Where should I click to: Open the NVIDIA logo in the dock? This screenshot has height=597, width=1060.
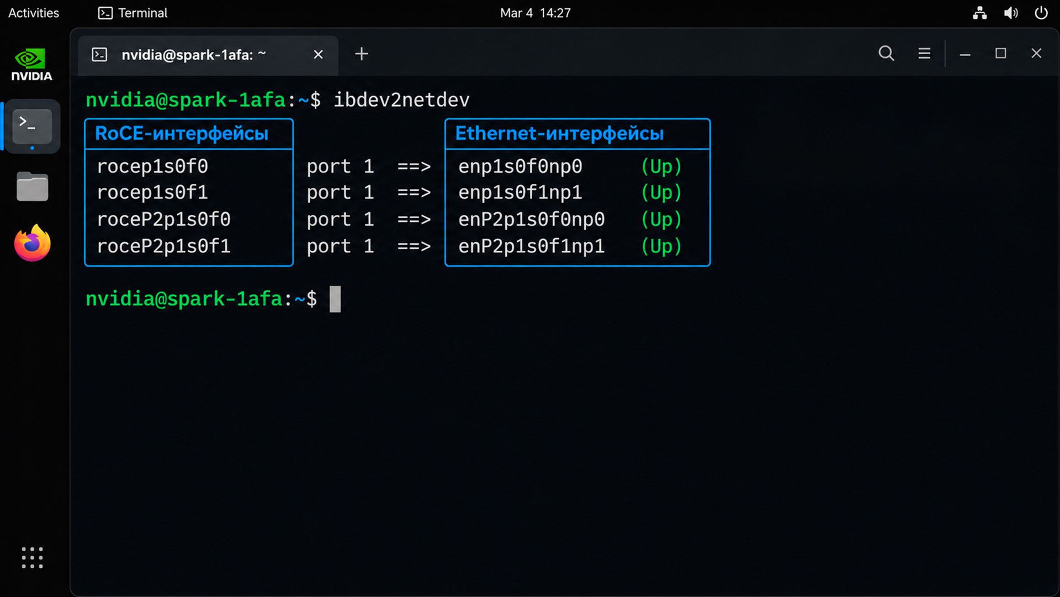tap(32, 65)
